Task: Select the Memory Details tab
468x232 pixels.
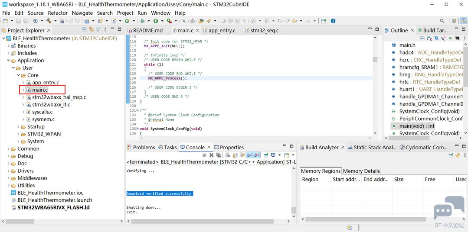Action: click(x=361, y=171)
